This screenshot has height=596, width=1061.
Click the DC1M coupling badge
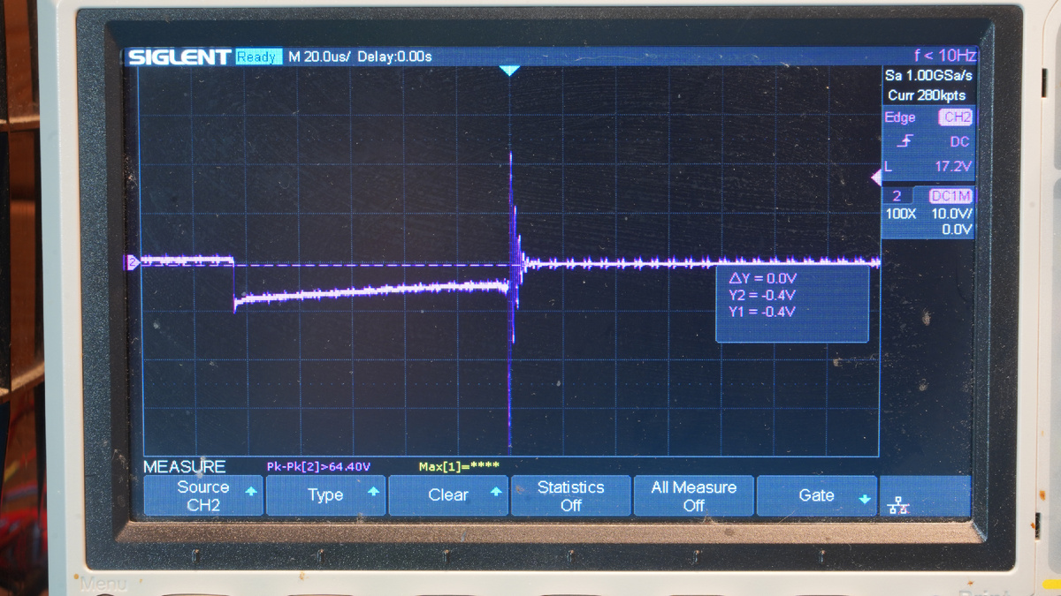click(x=951, y=196)
